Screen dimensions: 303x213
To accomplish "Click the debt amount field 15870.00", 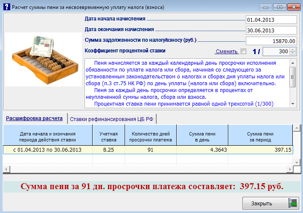I will click(271, 41).
